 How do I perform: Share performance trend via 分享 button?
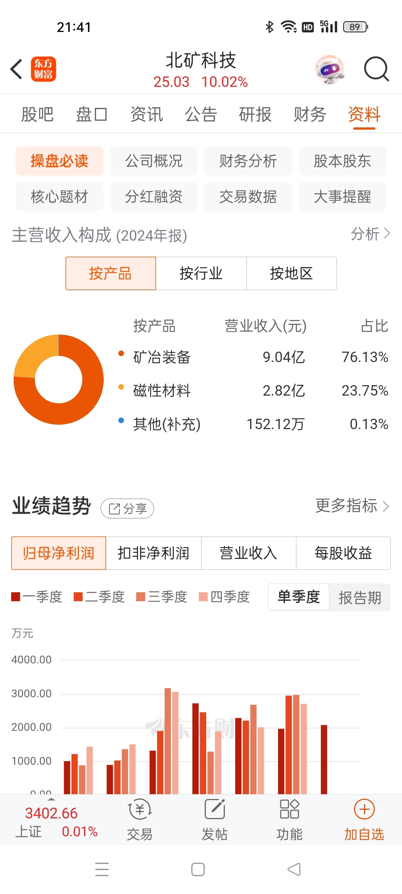pos(127,508)
